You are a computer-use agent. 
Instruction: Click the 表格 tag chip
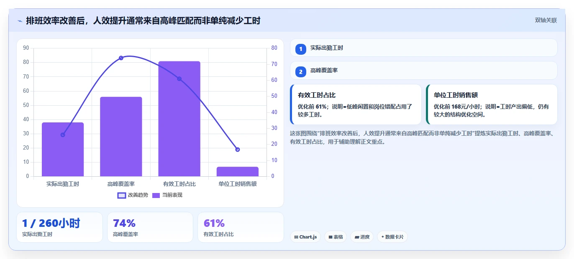coord(336,237)
